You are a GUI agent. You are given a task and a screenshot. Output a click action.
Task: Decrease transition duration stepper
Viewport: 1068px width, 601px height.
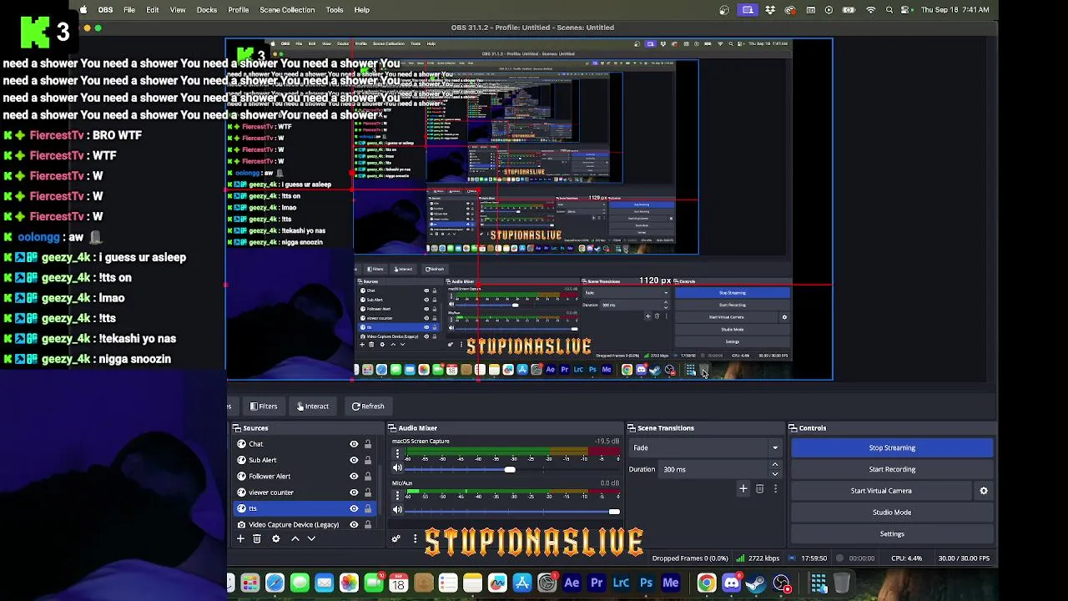click(775, 474)
